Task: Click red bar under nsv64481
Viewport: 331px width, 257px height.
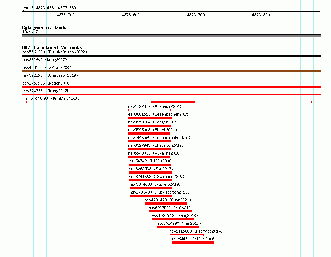Action: pyautogui.click(x=193, y=243)
